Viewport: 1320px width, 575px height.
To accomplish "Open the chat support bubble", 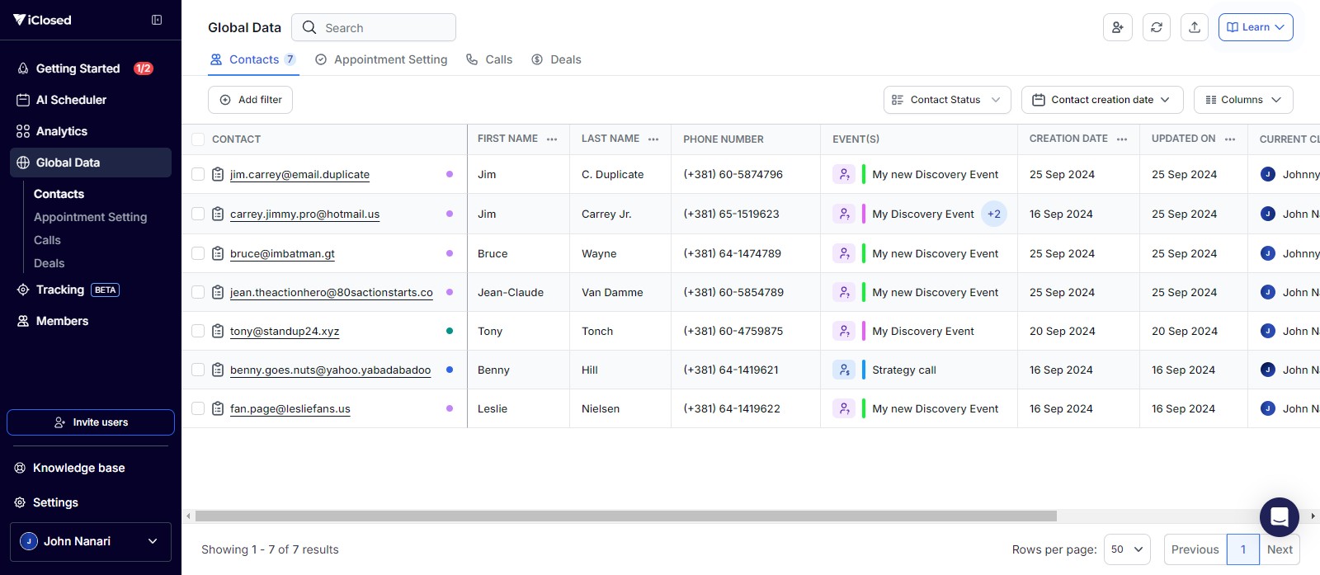I will 1280,517.
